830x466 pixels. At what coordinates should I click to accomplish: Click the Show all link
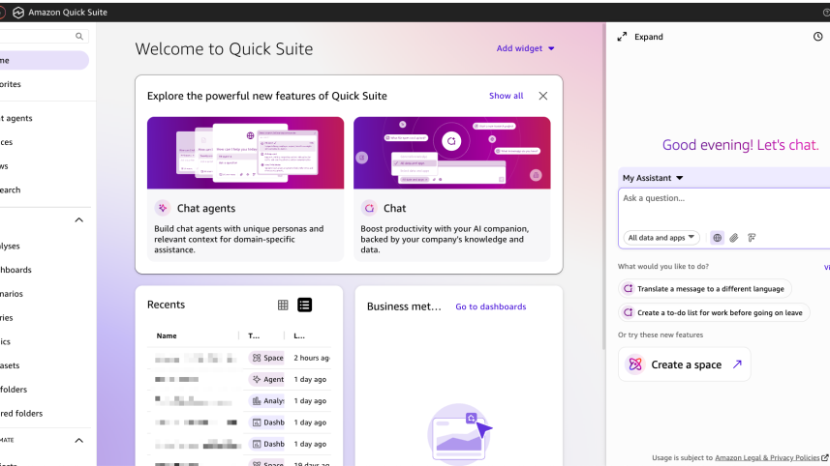[x=507, y=96]
